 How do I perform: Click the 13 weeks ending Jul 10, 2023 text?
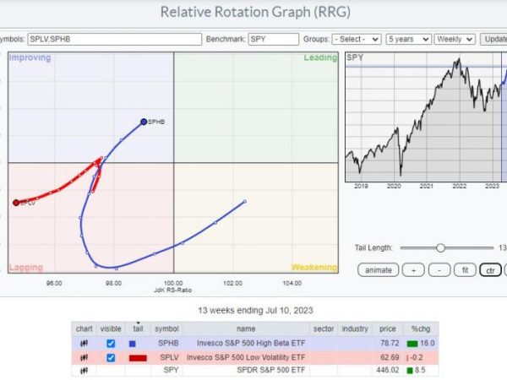255,311
